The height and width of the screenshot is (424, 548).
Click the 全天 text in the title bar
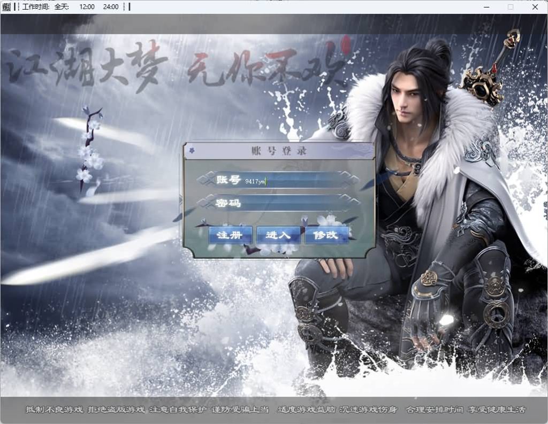pos(62,6)
